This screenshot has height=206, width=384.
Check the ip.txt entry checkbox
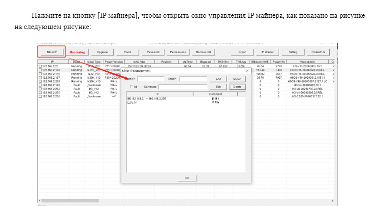point(129,103)
